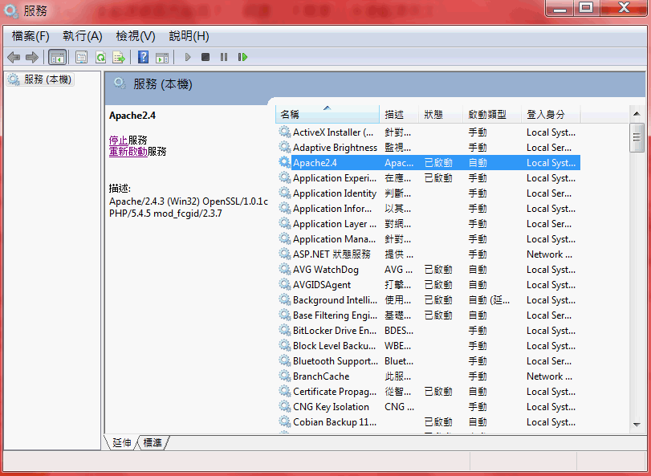651x476 pixels.
Task: Click the Restart Service toolbar icon
Action: [x=242, y=57]
